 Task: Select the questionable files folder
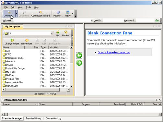(13, 82)
